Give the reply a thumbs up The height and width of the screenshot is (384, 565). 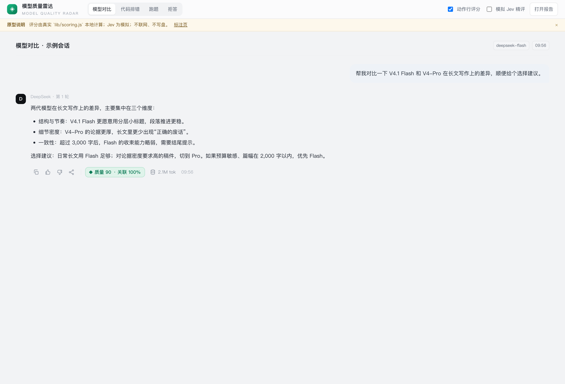point(48,172)
